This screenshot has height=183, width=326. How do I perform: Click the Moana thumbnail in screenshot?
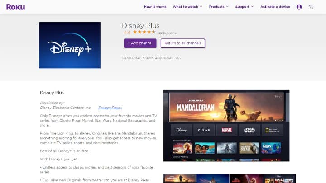[205, 148]
